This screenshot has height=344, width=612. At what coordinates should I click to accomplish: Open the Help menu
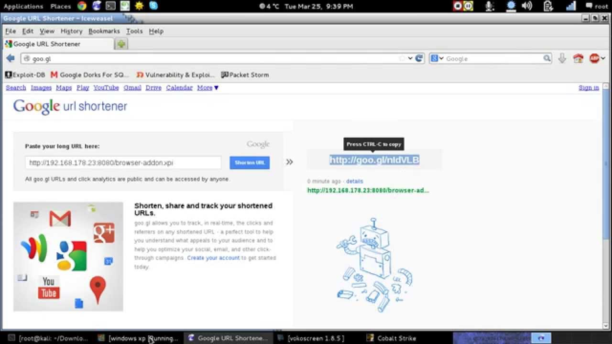tap(156, 31)
